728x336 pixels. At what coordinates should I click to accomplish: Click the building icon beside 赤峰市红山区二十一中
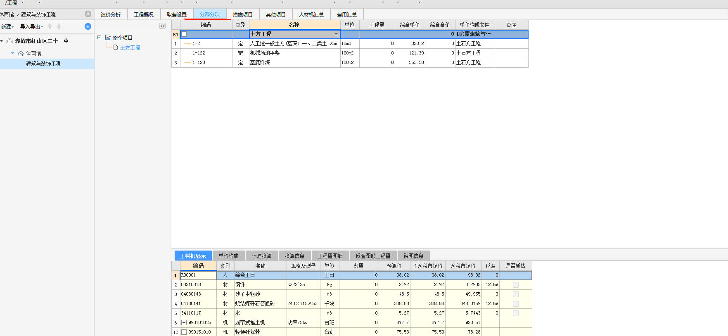click(x=9, y=41)
